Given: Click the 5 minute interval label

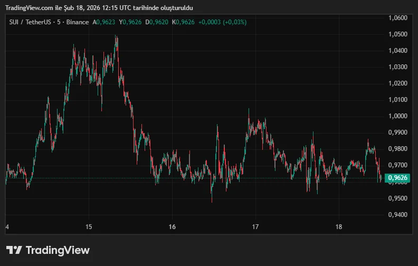Looking at the screenshot, I should coord(59,22).
